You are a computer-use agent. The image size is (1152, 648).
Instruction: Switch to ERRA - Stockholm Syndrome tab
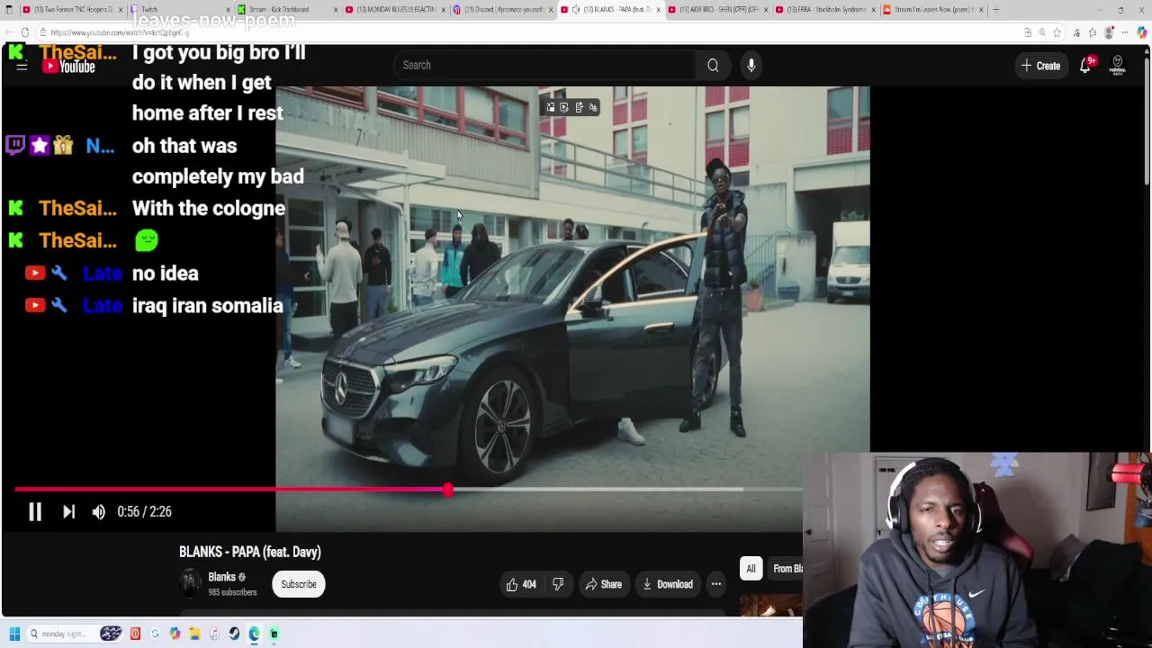825,10
